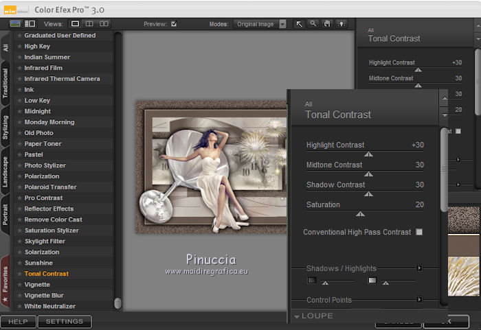Select the Pro Contrast filter
The image size is (481, 330).
tap(44, 198)
